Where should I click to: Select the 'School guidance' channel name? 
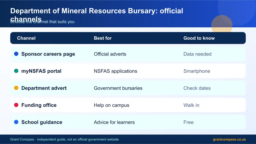tap(42, 122)
